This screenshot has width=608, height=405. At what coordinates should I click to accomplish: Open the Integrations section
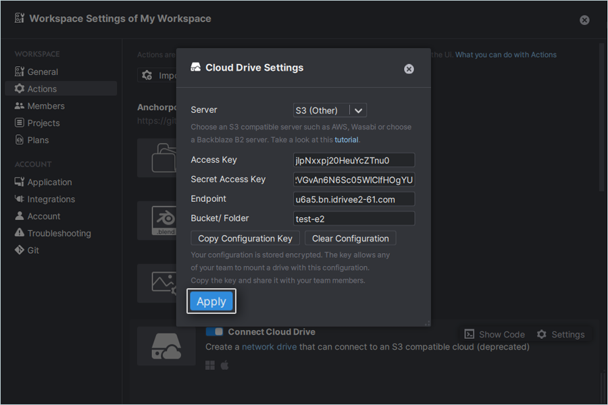click(61, 199)
